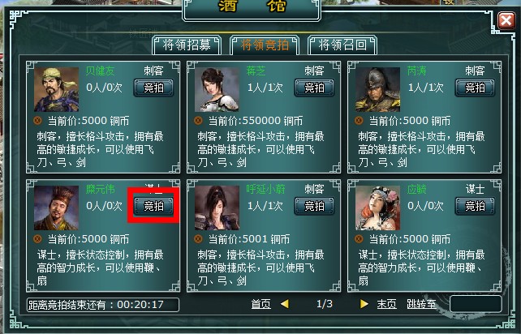Bid on 贝健友 with 竞拍 button
Image resolution: width=521 pixels, height=334 pixels.
(153, 88)
